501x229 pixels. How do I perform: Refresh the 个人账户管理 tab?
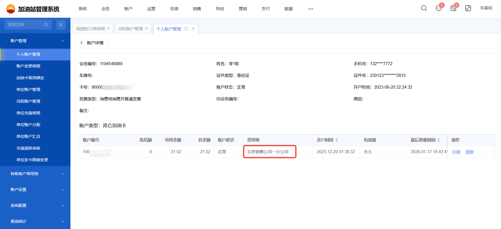pos(186,29)
